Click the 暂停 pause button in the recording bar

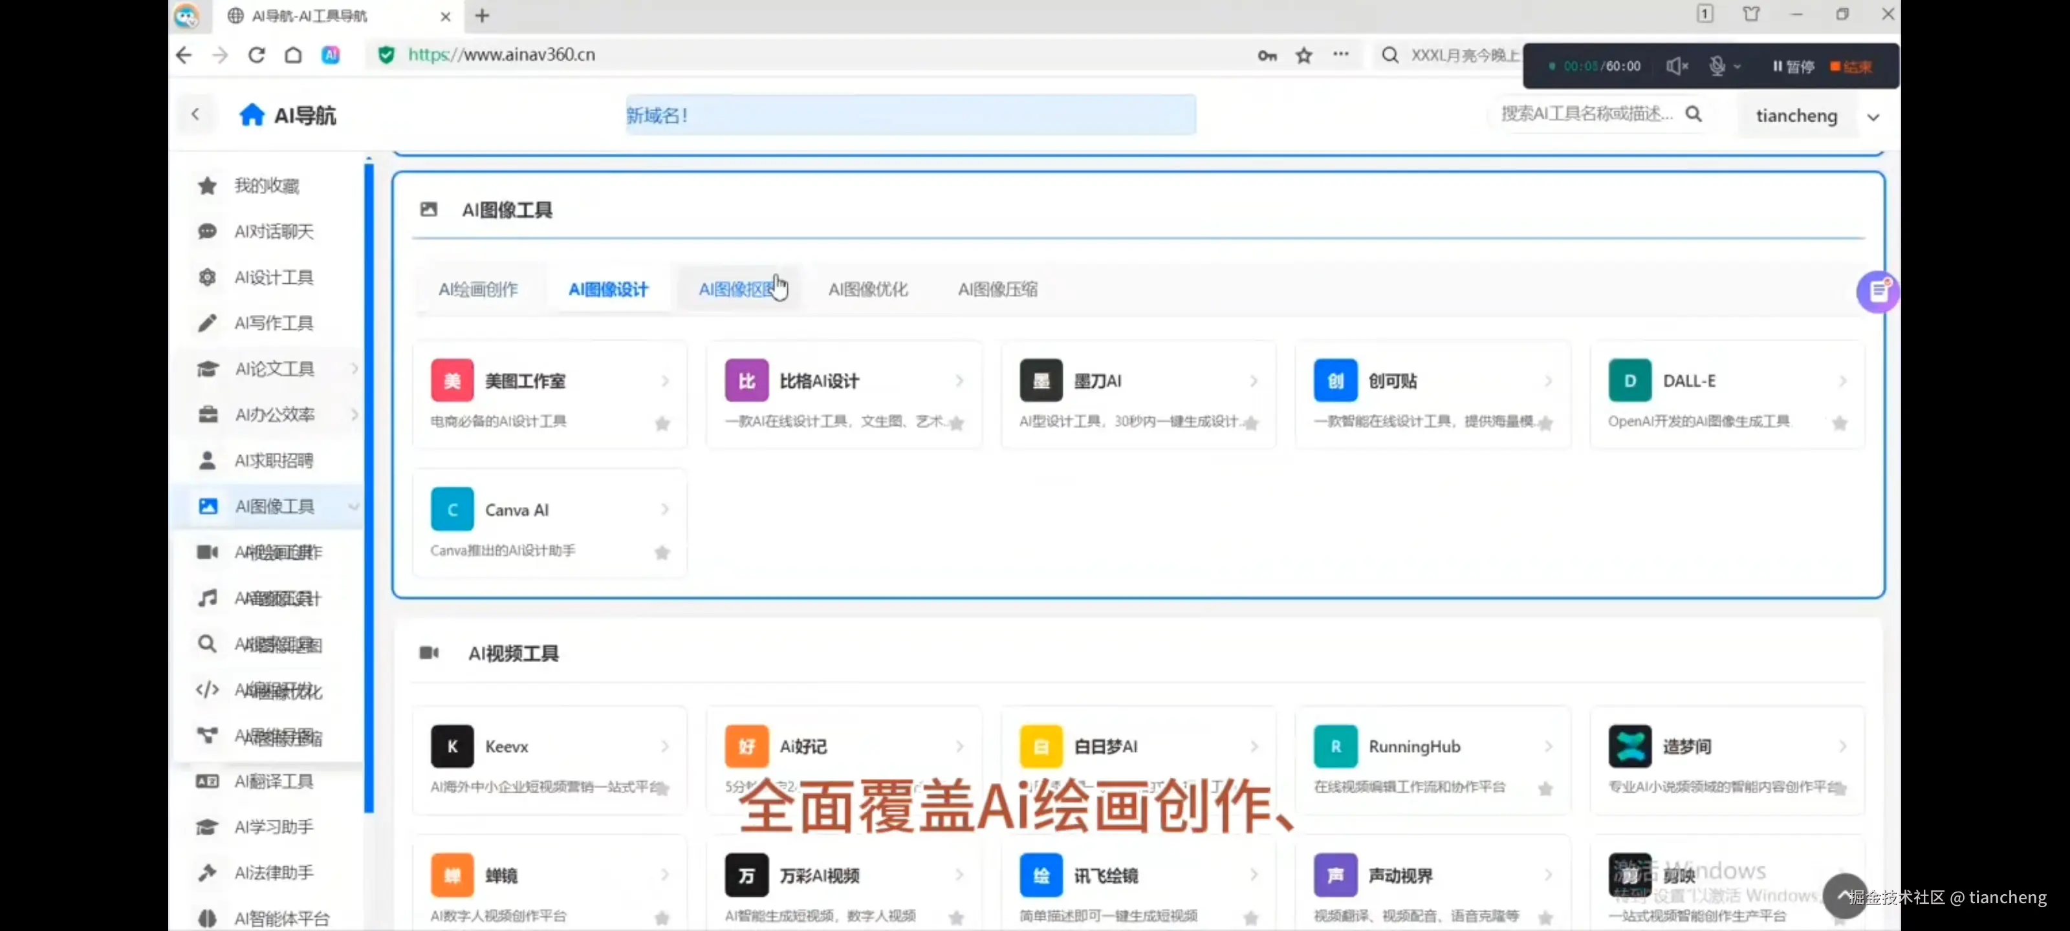1792,66
